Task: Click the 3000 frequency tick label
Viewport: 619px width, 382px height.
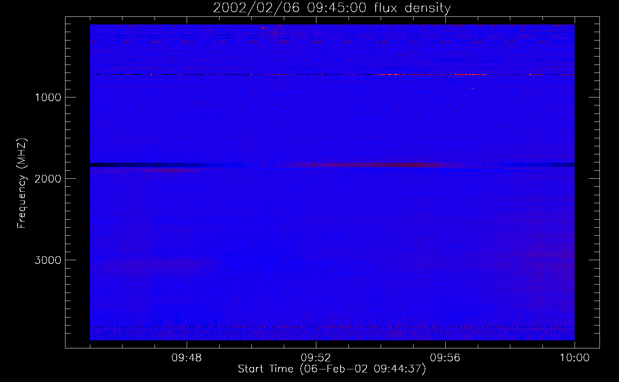Action: pyautogui.click(x=48, y=260)
